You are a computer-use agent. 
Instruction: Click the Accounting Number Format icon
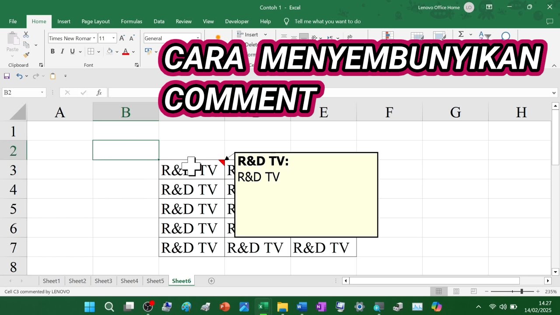(148, 51)
